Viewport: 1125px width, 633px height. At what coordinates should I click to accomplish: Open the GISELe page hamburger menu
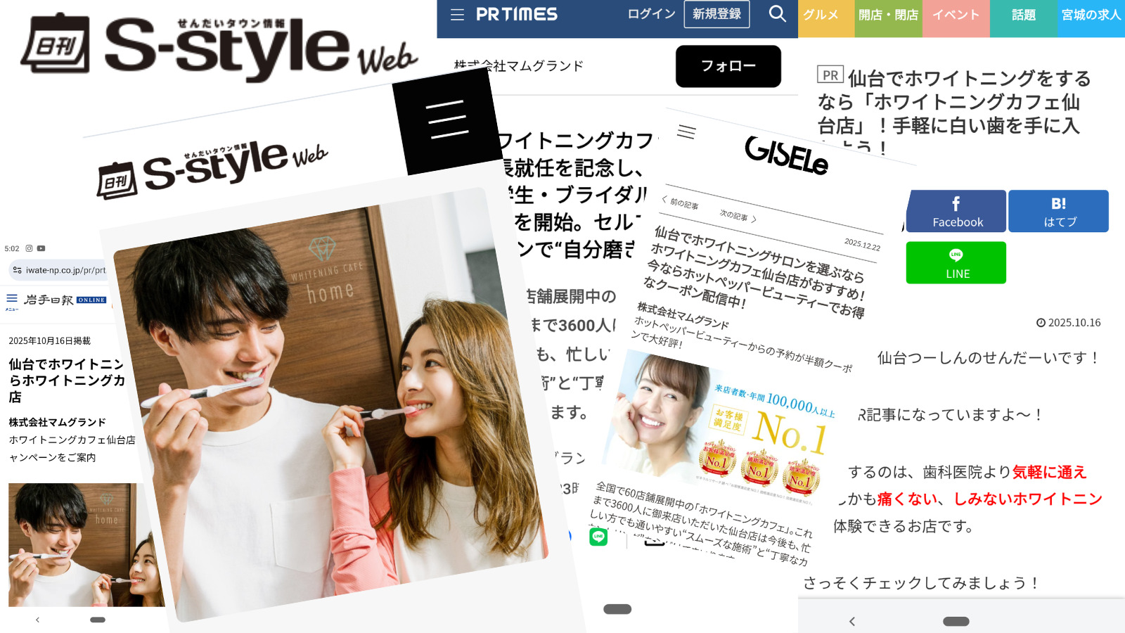[686, 132]
